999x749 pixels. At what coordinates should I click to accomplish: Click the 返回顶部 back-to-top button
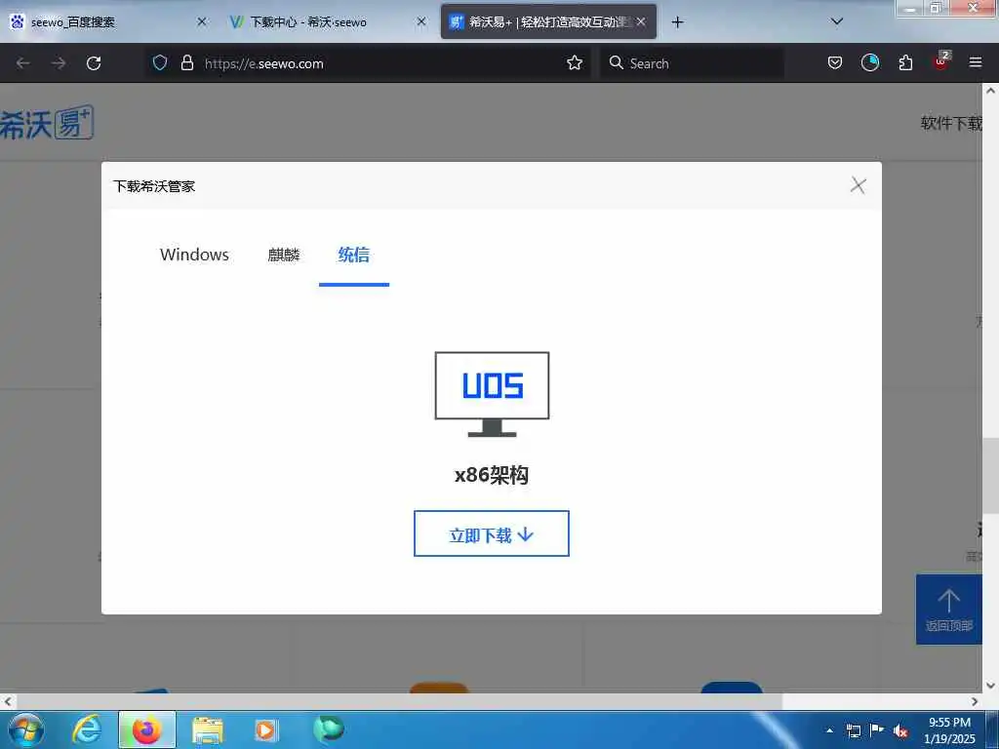pos(948,610)
